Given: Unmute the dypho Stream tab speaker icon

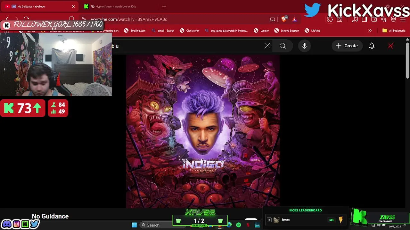Looking at the screenshot, I should click(93, 6).
